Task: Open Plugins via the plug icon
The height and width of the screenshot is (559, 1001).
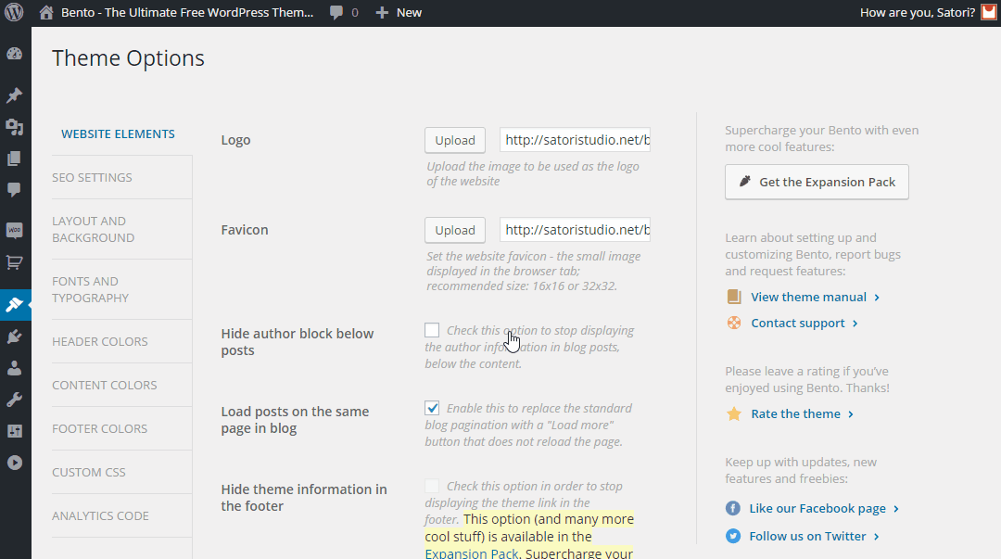Action: click(14, 337)
